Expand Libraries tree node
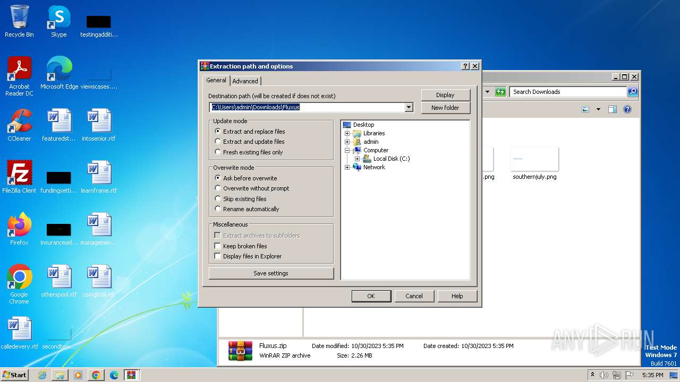The image size is (680, 382). point(347,133)
